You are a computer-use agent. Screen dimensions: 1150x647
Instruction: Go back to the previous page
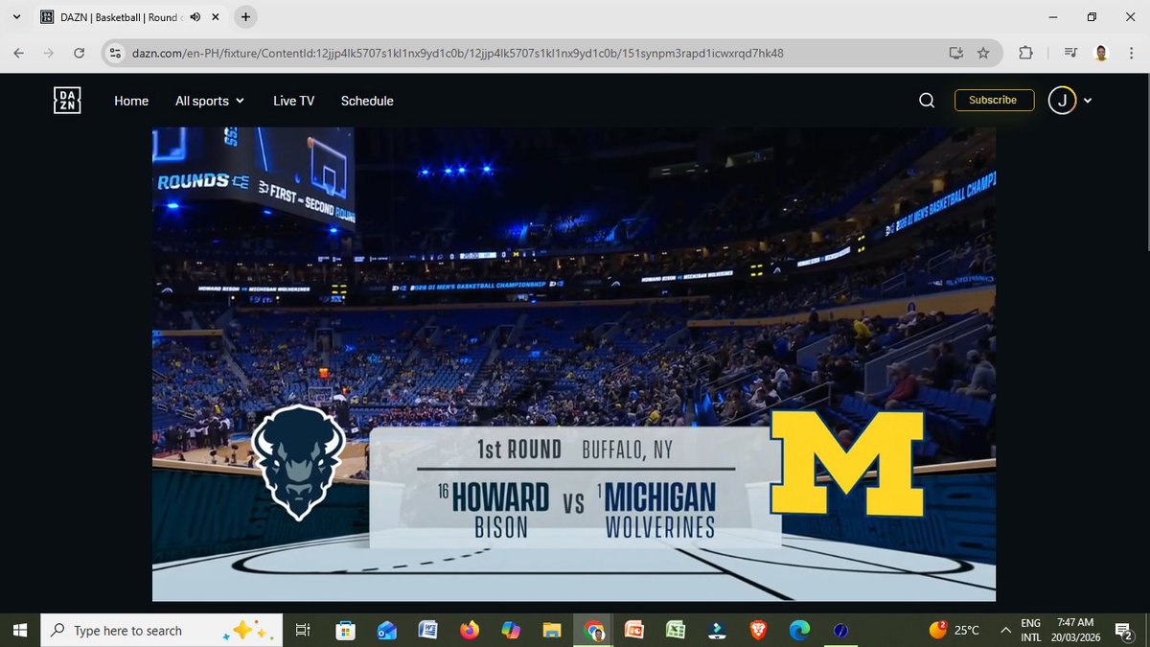click(19, 53)
